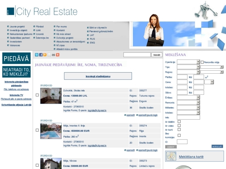
Task: Click the PIEDĀVĀ banner
Action: click(x=16, y=58)
